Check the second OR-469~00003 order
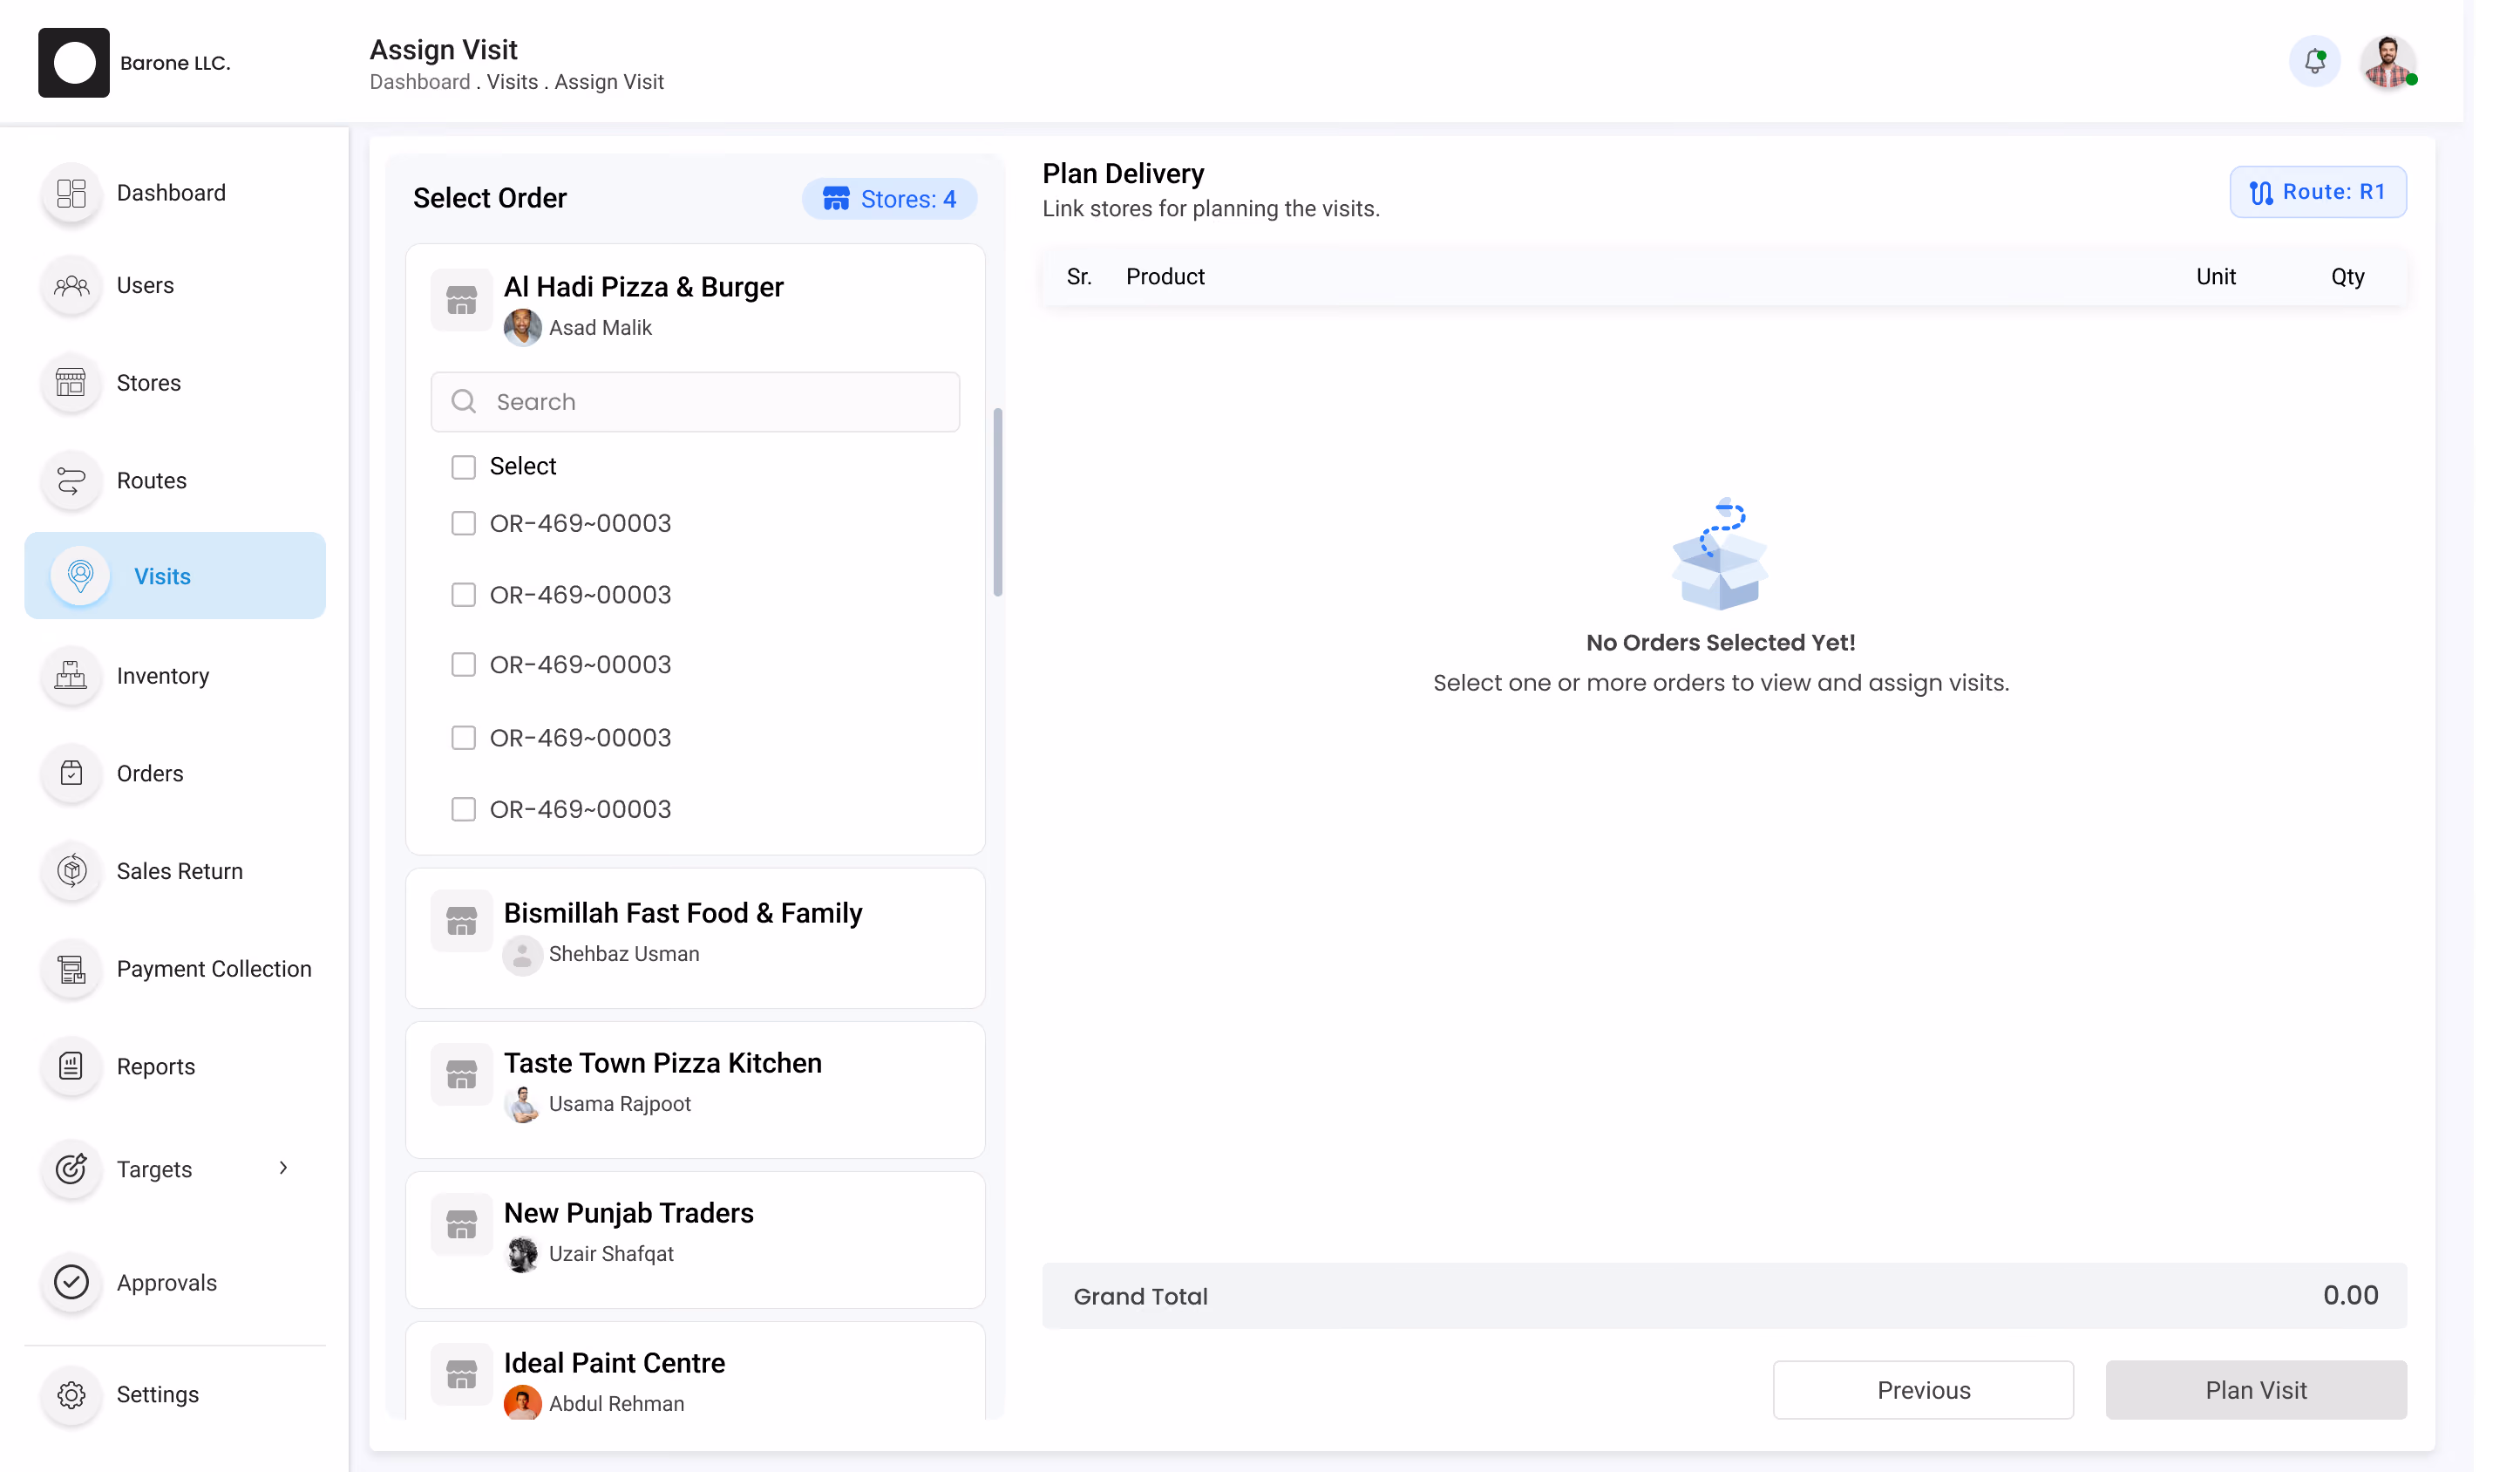 click(463, 596)
